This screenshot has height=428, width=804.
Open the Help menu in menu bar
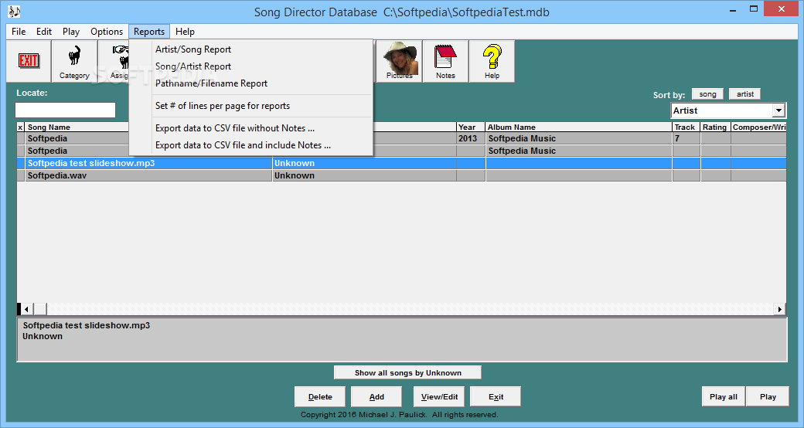(185, 31)
